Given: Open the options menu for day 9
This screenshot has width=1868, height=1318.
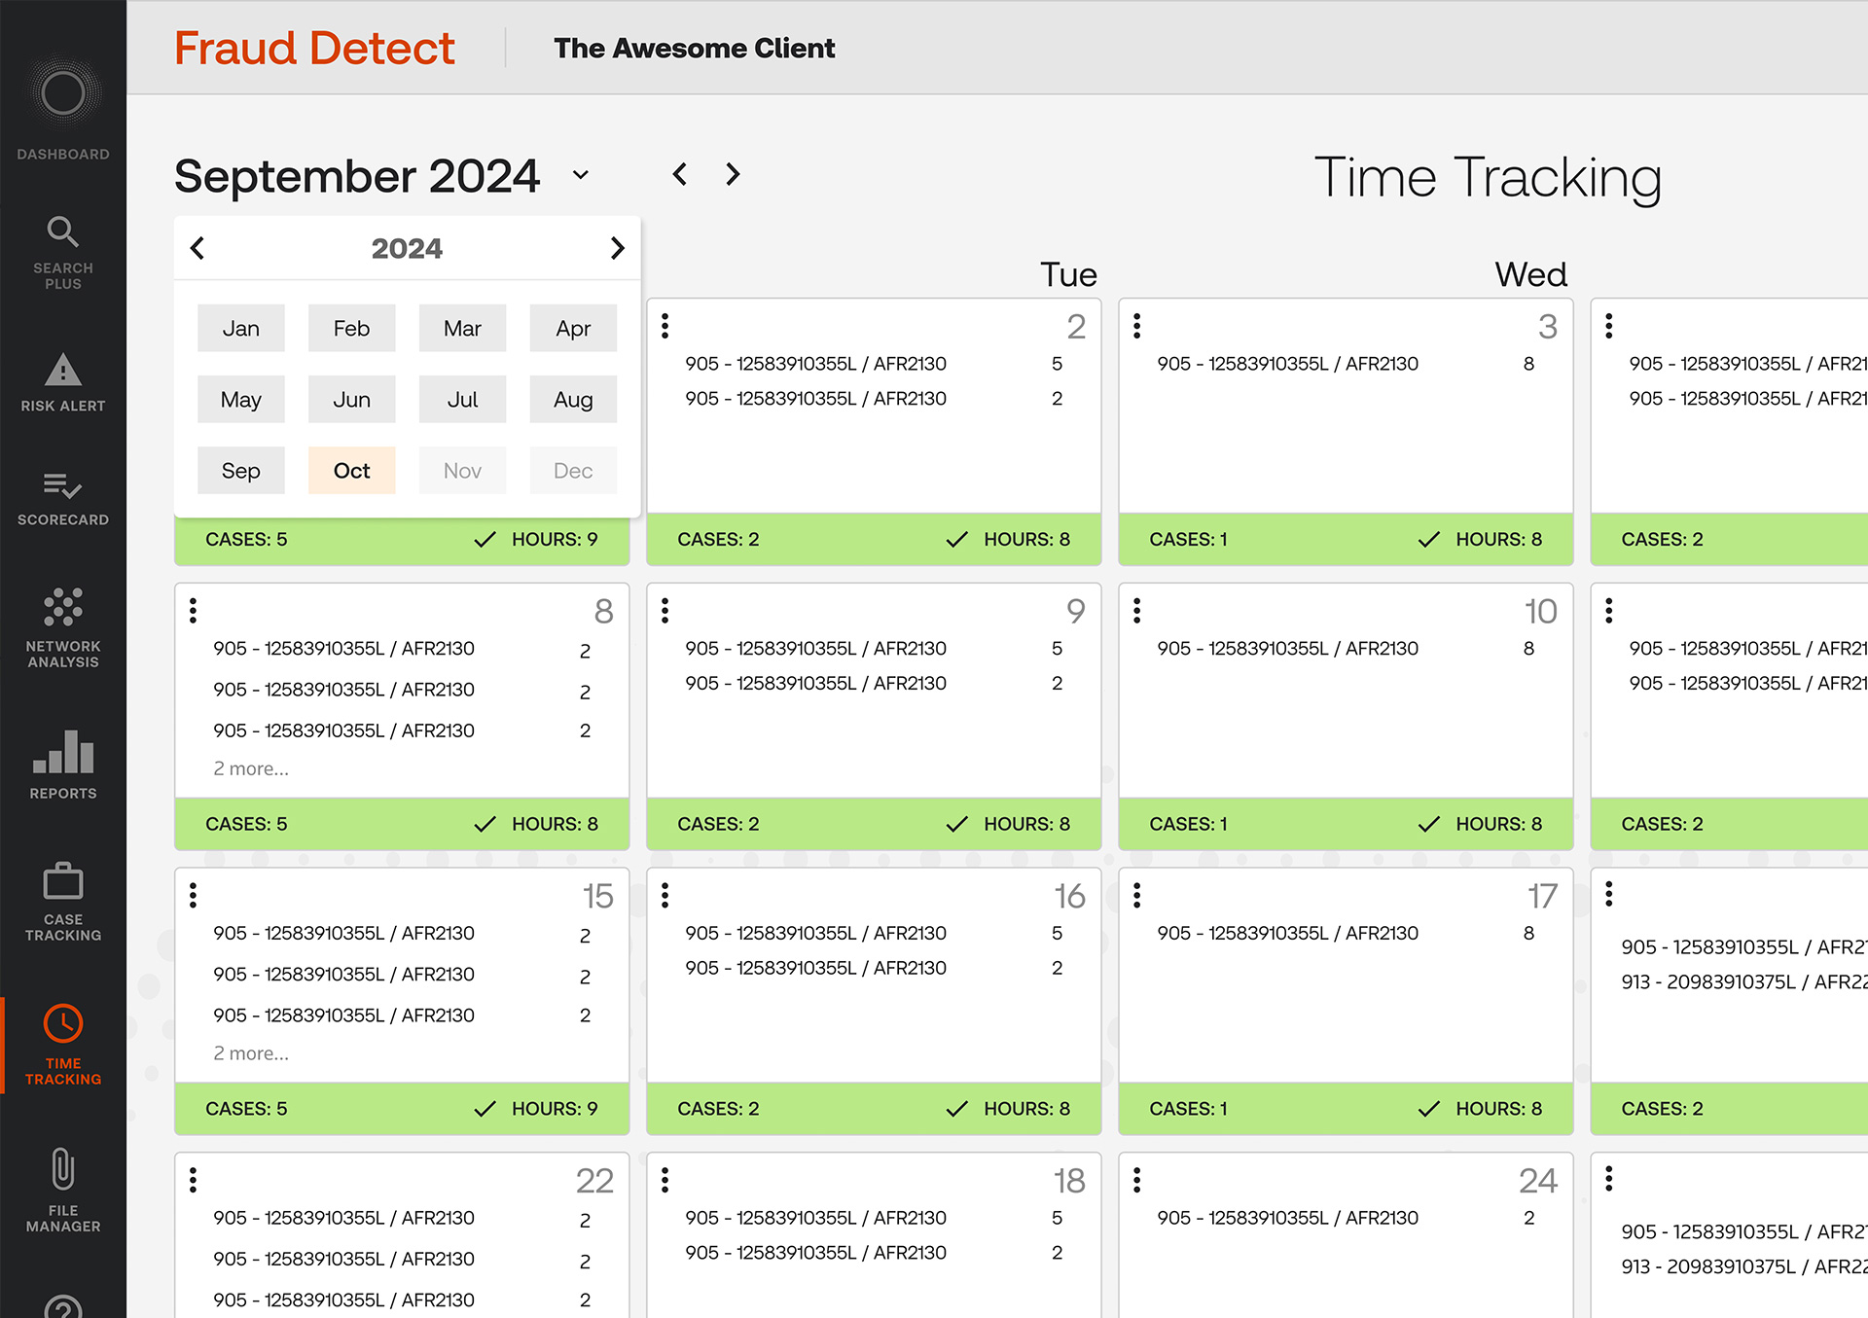Looking at the screenshot, I should tap(665, 611).
